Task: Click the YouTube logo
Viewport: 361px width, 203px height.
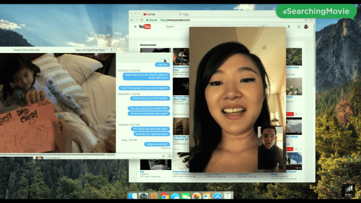Action: pyautogui.click(x=145, y=27)
